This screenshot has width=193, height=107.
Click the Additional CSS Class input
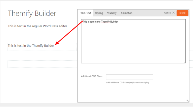[129, 77]
